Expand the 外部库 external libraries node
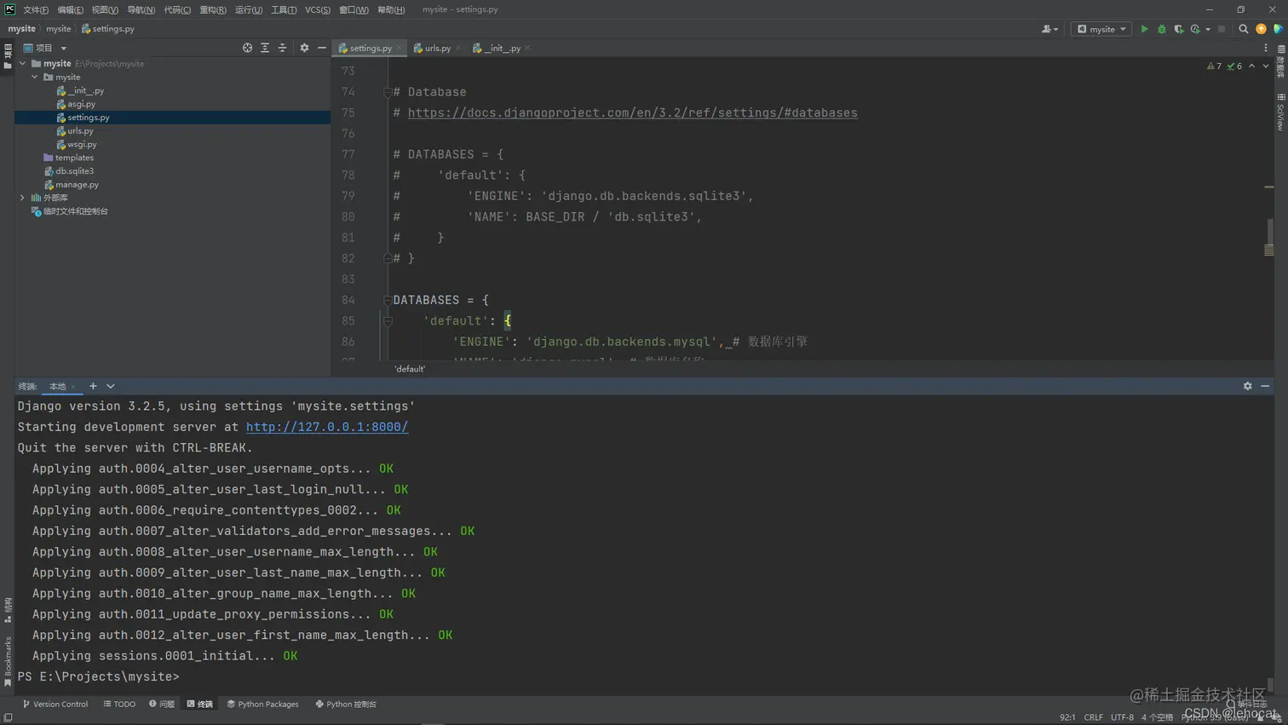 click(x=23, y=198)
